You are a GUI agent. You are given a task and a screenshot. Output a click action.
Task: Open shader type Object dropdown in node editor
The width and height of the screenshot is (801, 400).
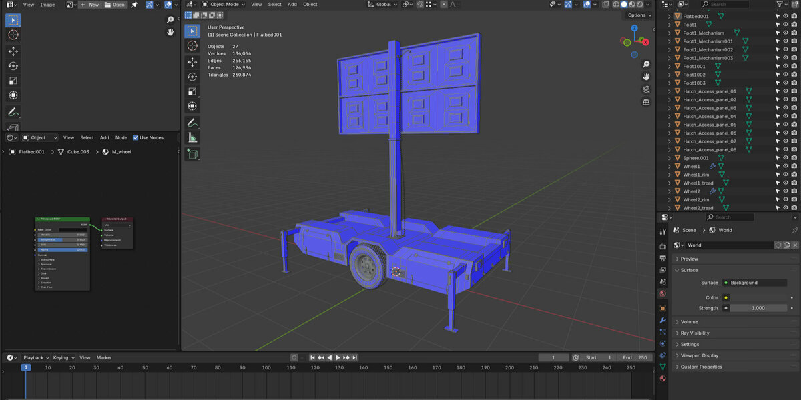[x=41, y=138]
